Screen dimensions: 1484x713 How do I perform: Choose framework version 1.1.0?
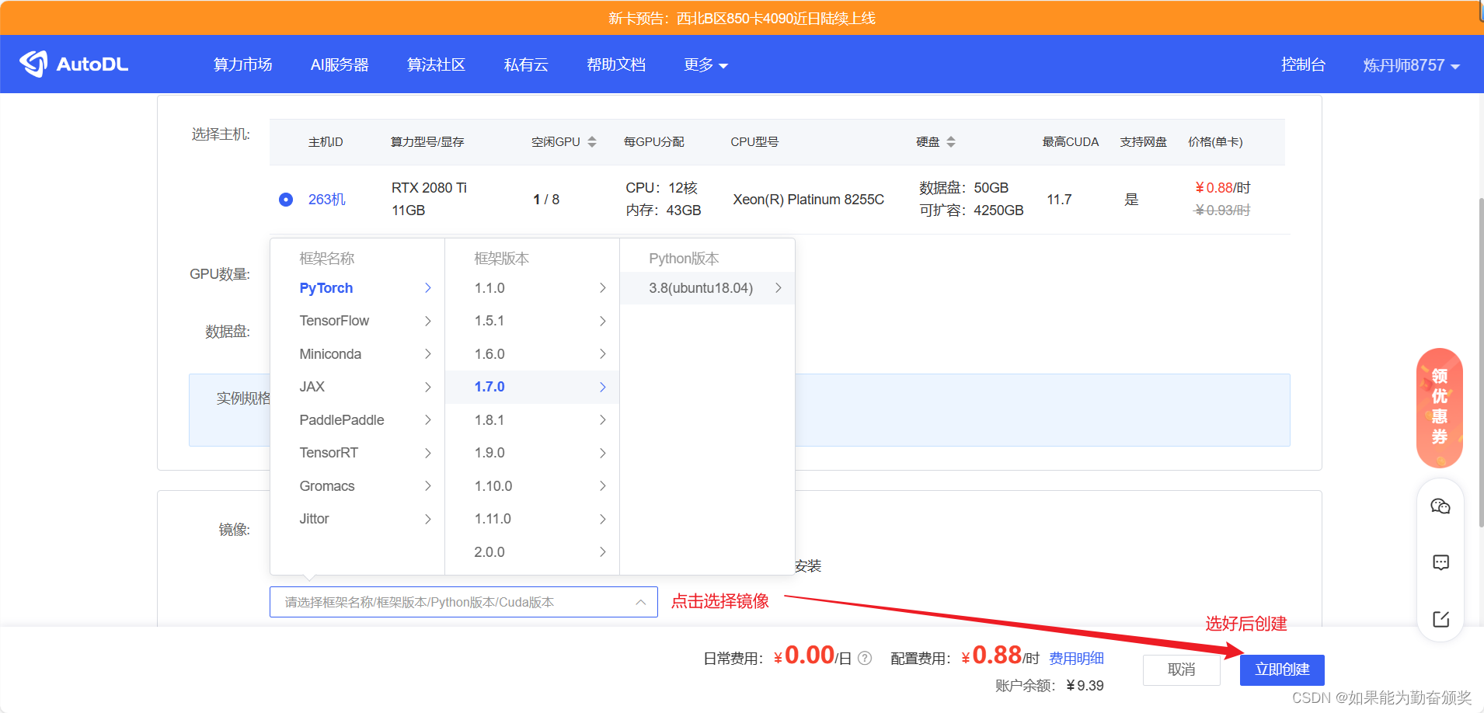coord(532,288)
